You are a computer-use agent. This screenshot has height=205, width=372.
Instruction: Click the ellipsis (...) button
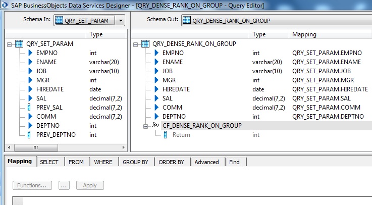pos(64,185)
